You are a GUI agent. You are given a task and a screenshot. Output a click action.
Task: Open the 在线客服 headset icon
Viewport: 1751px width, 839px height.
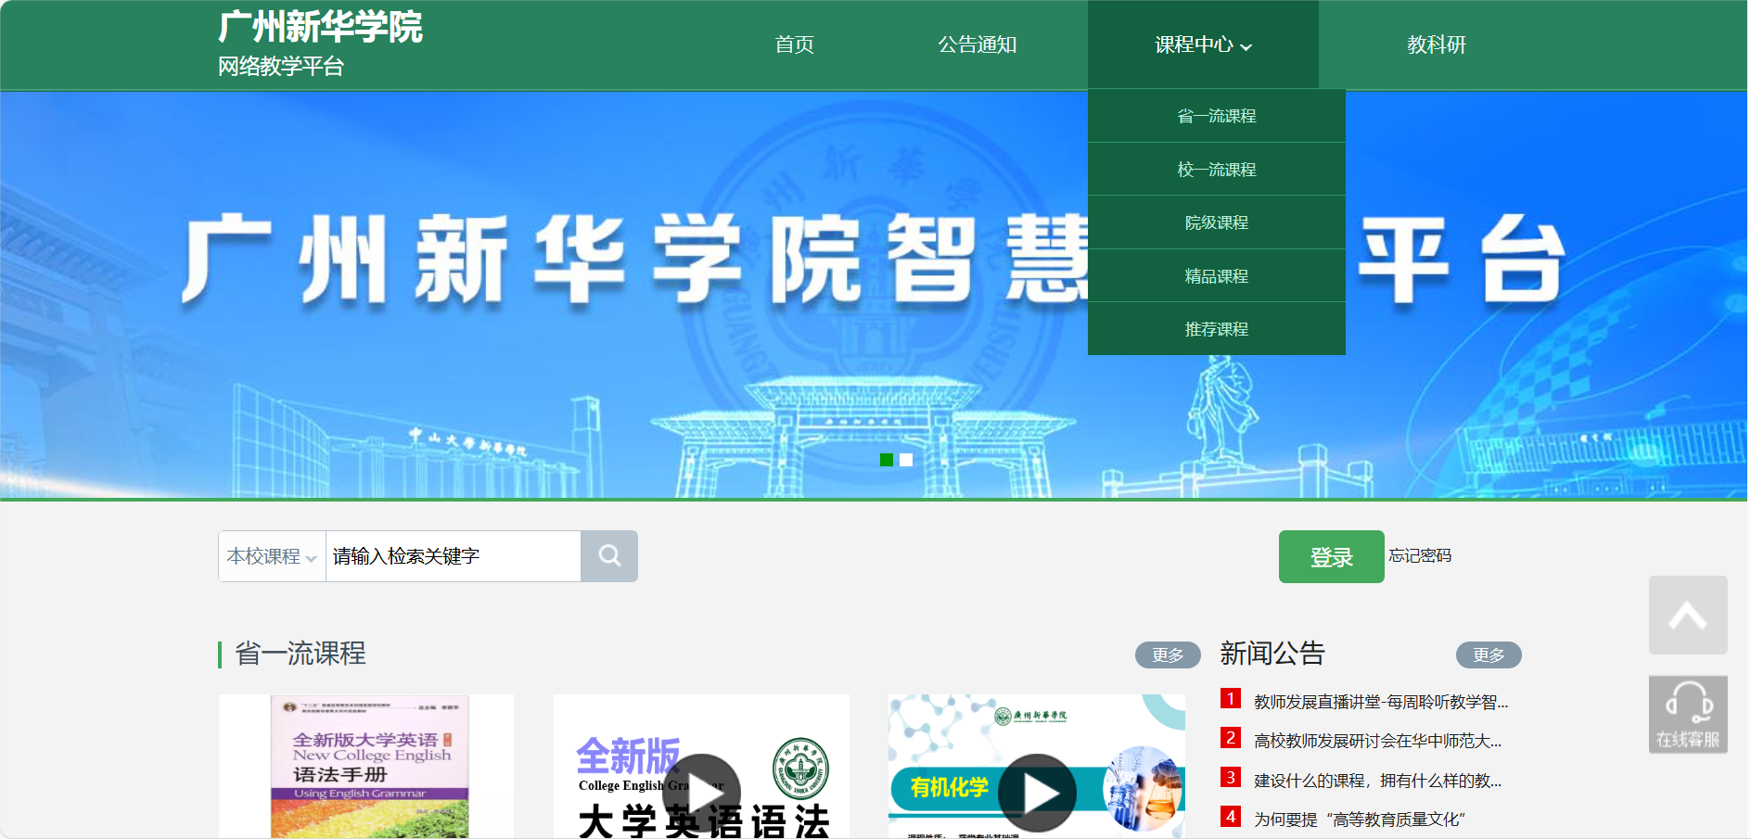(x=1688, y=715)
